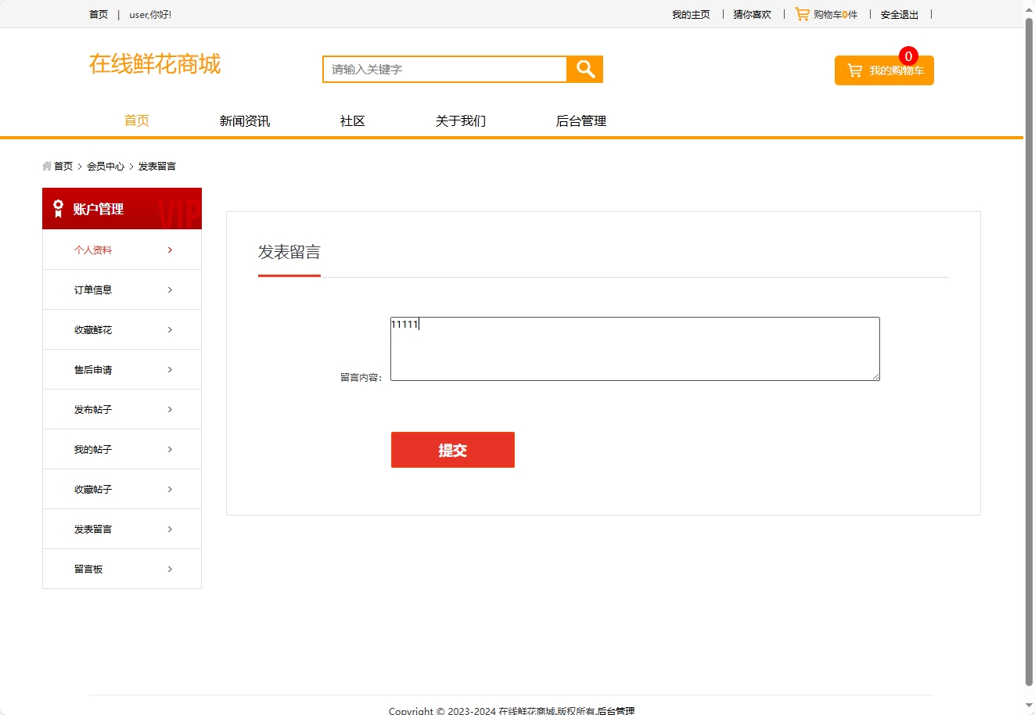The image size is (1035, 715).
Task: Click inside the 留言内容 text area
Action: [634, 348]
